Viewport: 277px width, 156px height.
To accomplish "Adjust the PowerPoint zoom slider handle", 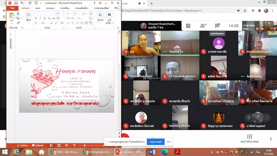I will click(85, 145).
